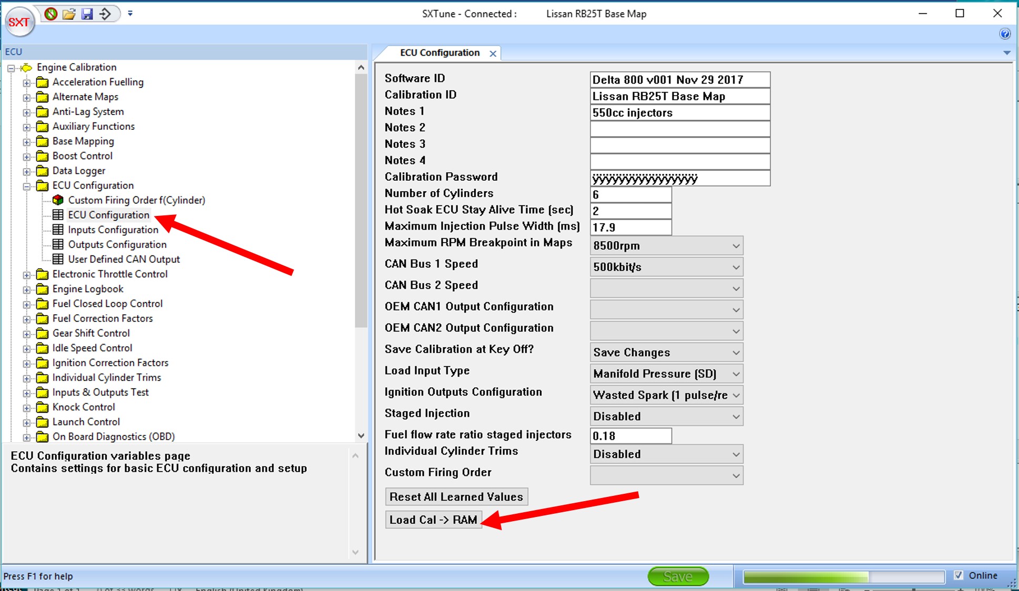Expand the Boost Control folder

(27, 157)
